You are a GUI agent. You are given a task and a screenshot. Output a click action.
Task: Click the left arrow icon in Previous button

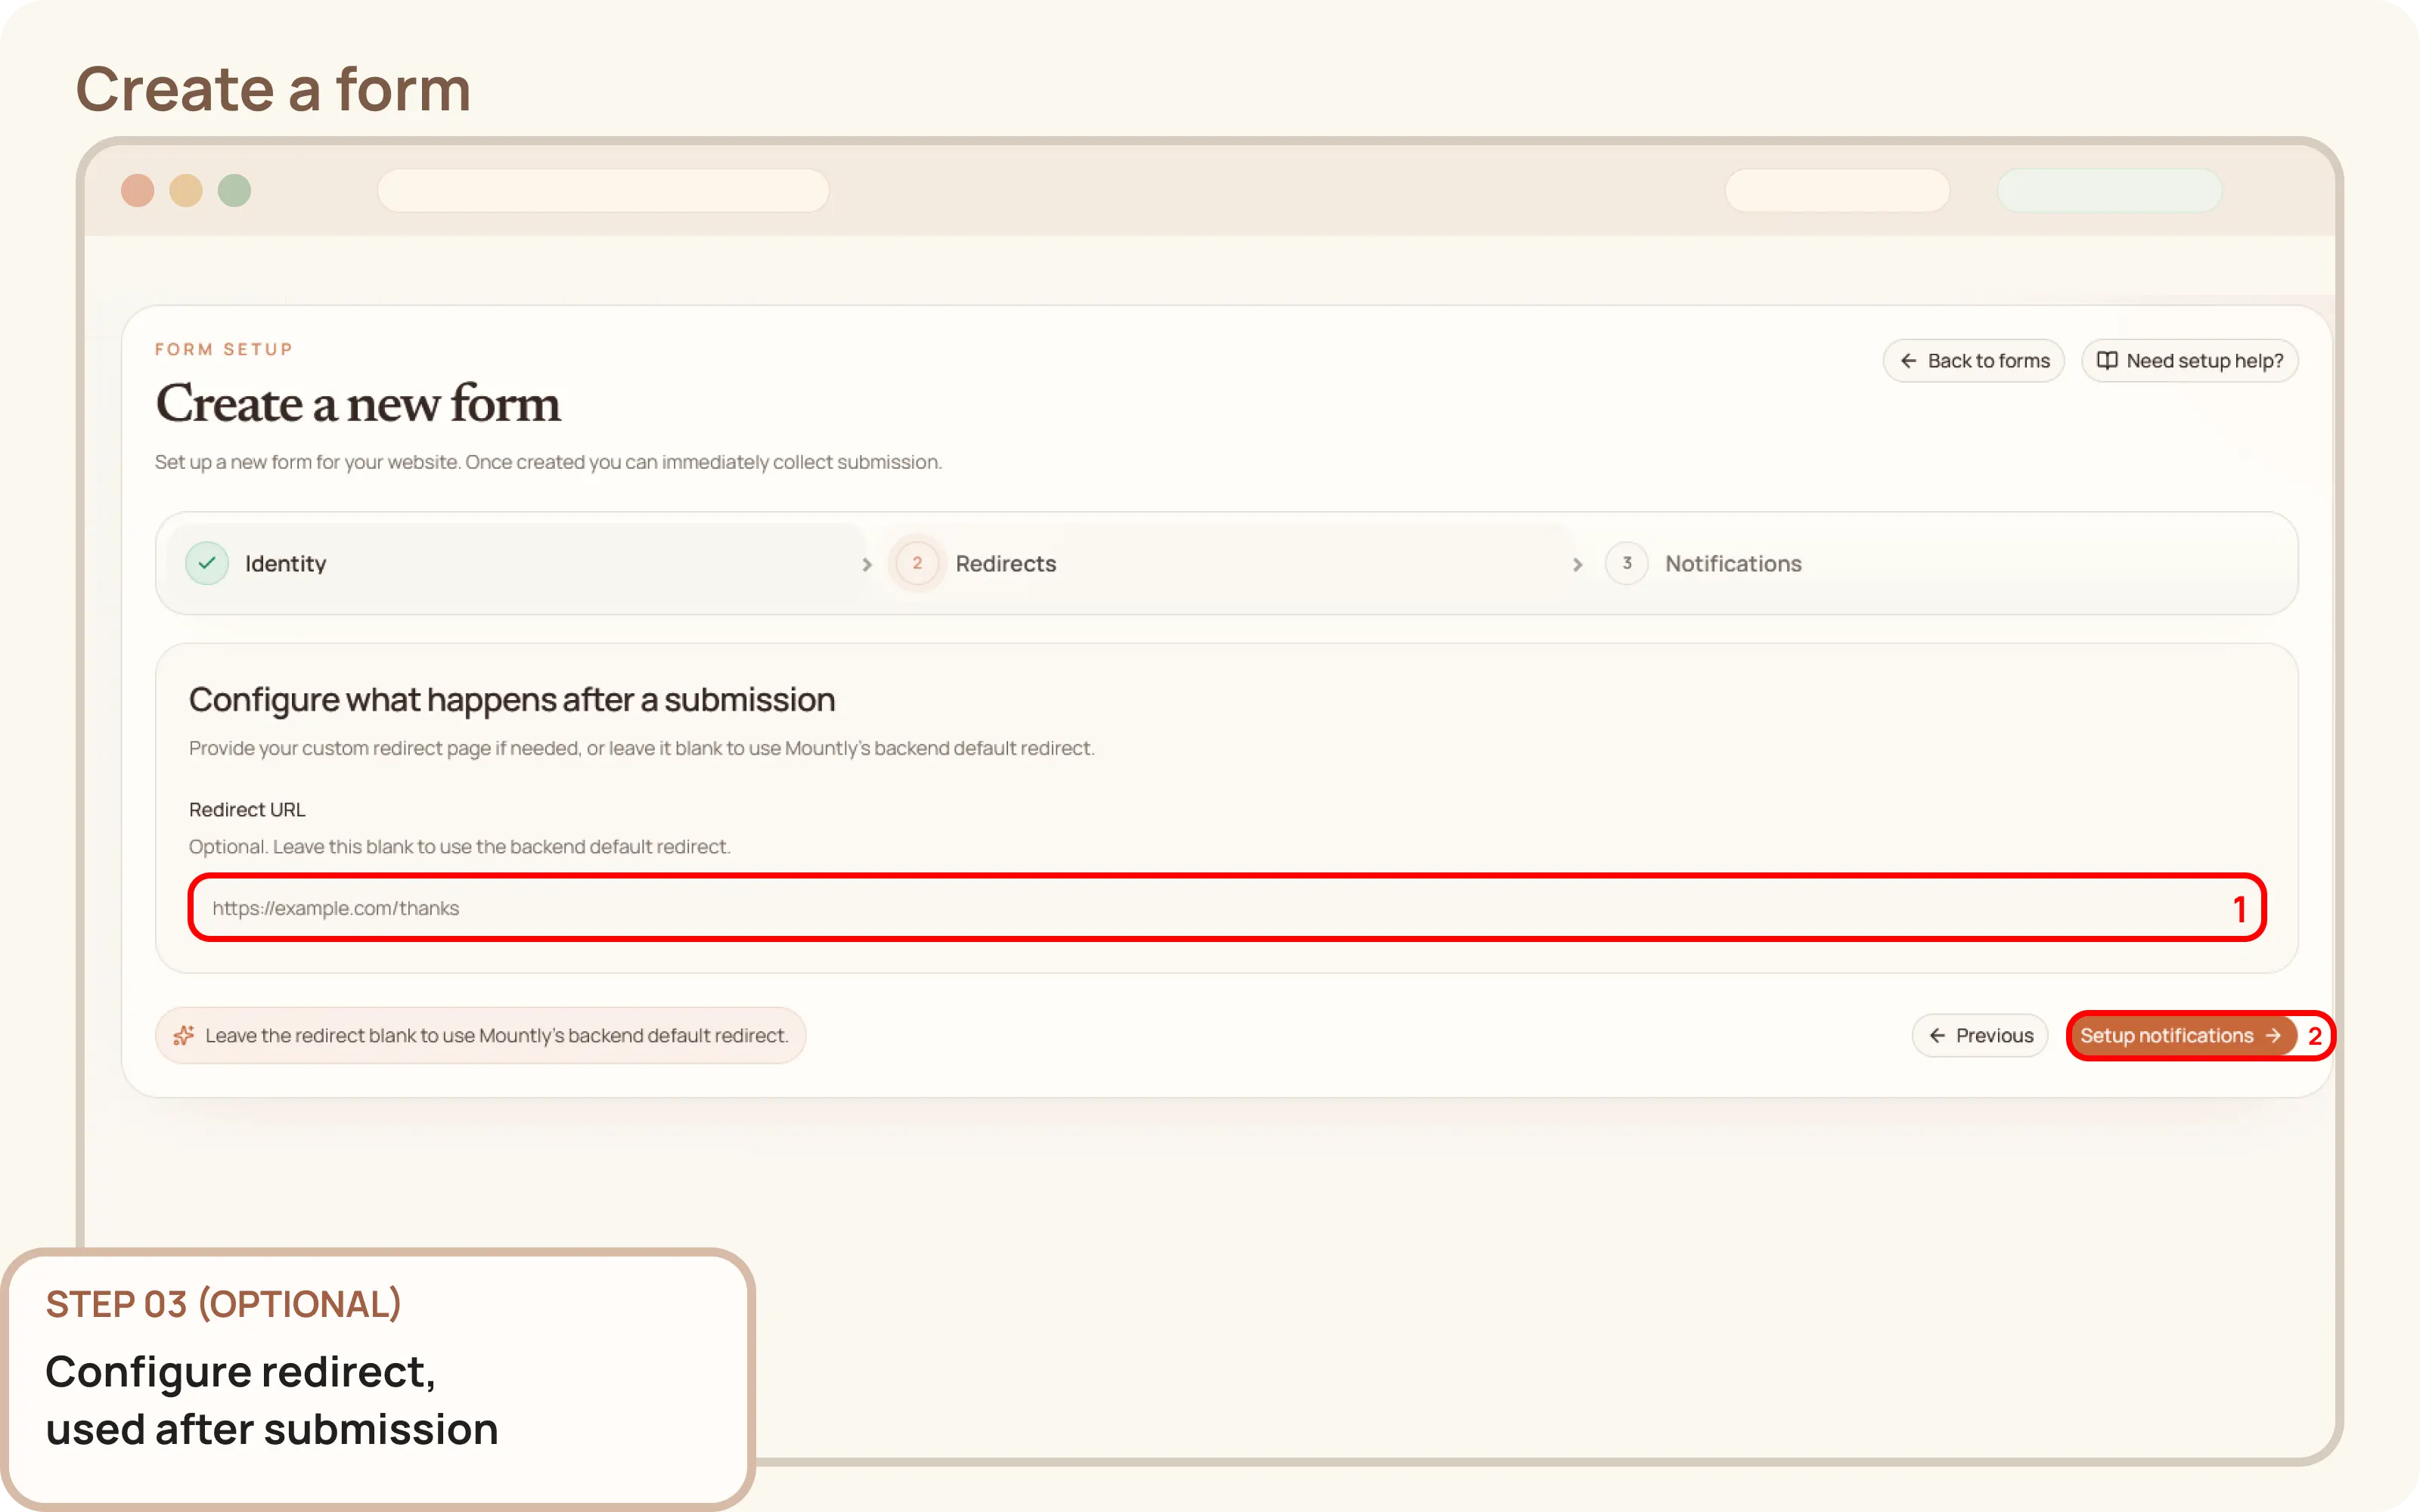1938,1035
